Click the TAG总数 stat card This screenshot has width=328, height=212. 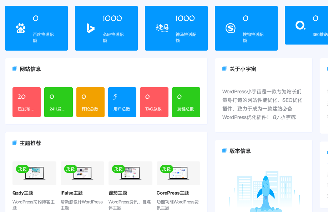click(154, 102)
